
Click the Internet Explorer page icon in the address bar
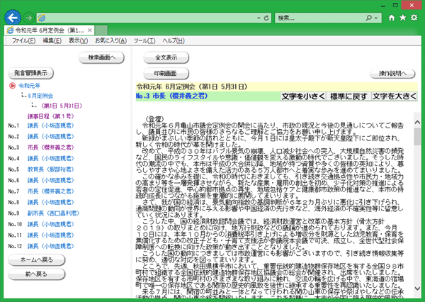(42, 18)
